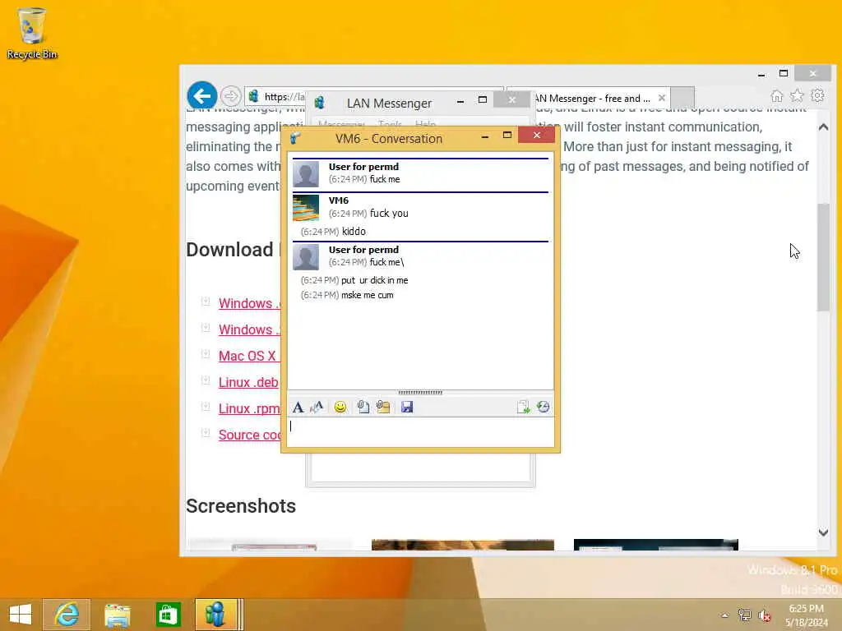
Task: Open the 6:25 PM taskbar clock
Action: pos(806,615)
